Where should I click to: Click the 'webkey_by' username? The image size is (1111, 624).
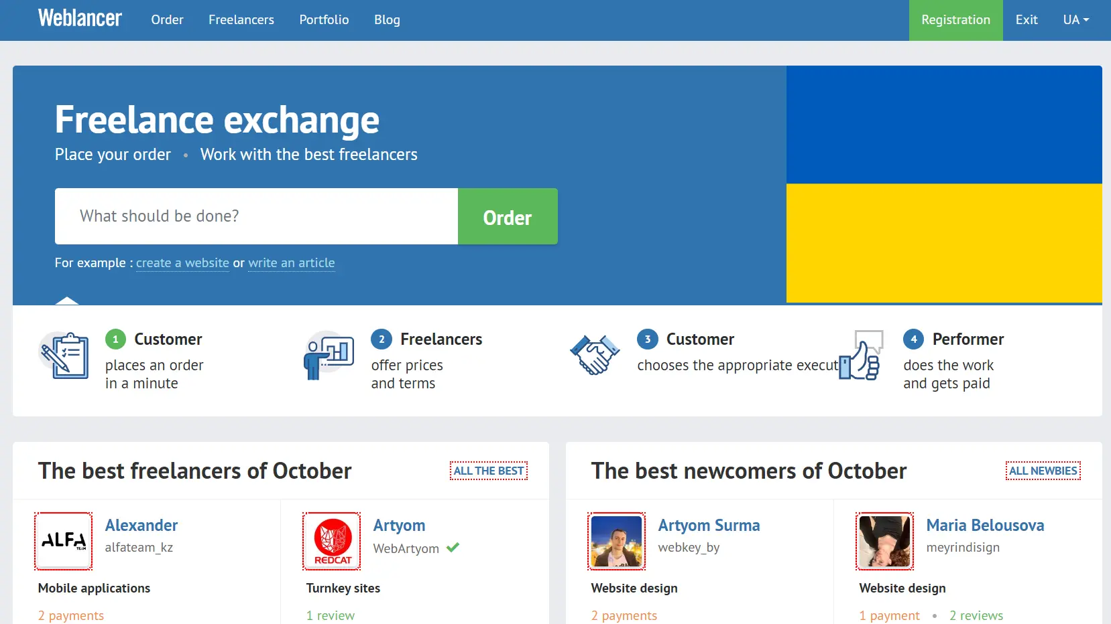689,548
